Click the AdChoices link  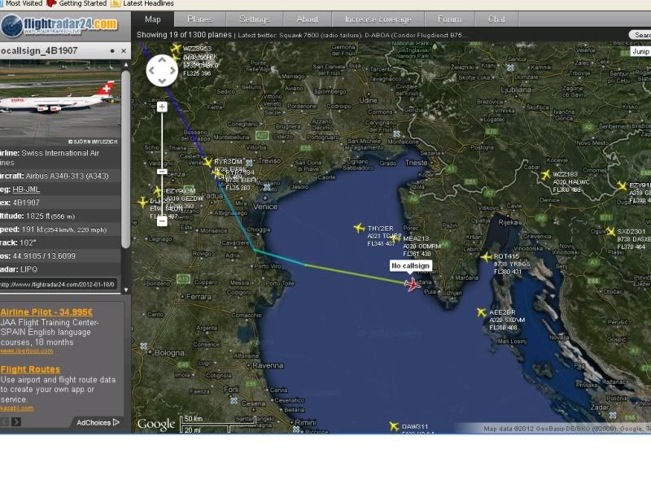[x=98, y=422]
